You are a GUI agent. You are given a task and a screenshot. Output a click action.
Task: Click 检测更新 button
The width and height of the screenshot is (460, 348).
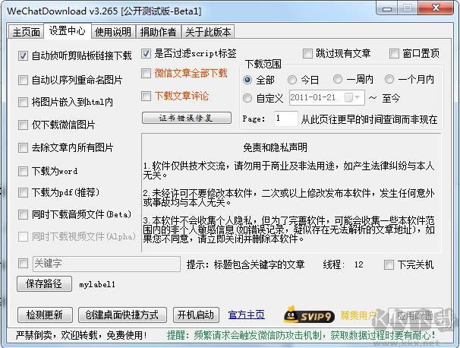pos(45,315)
